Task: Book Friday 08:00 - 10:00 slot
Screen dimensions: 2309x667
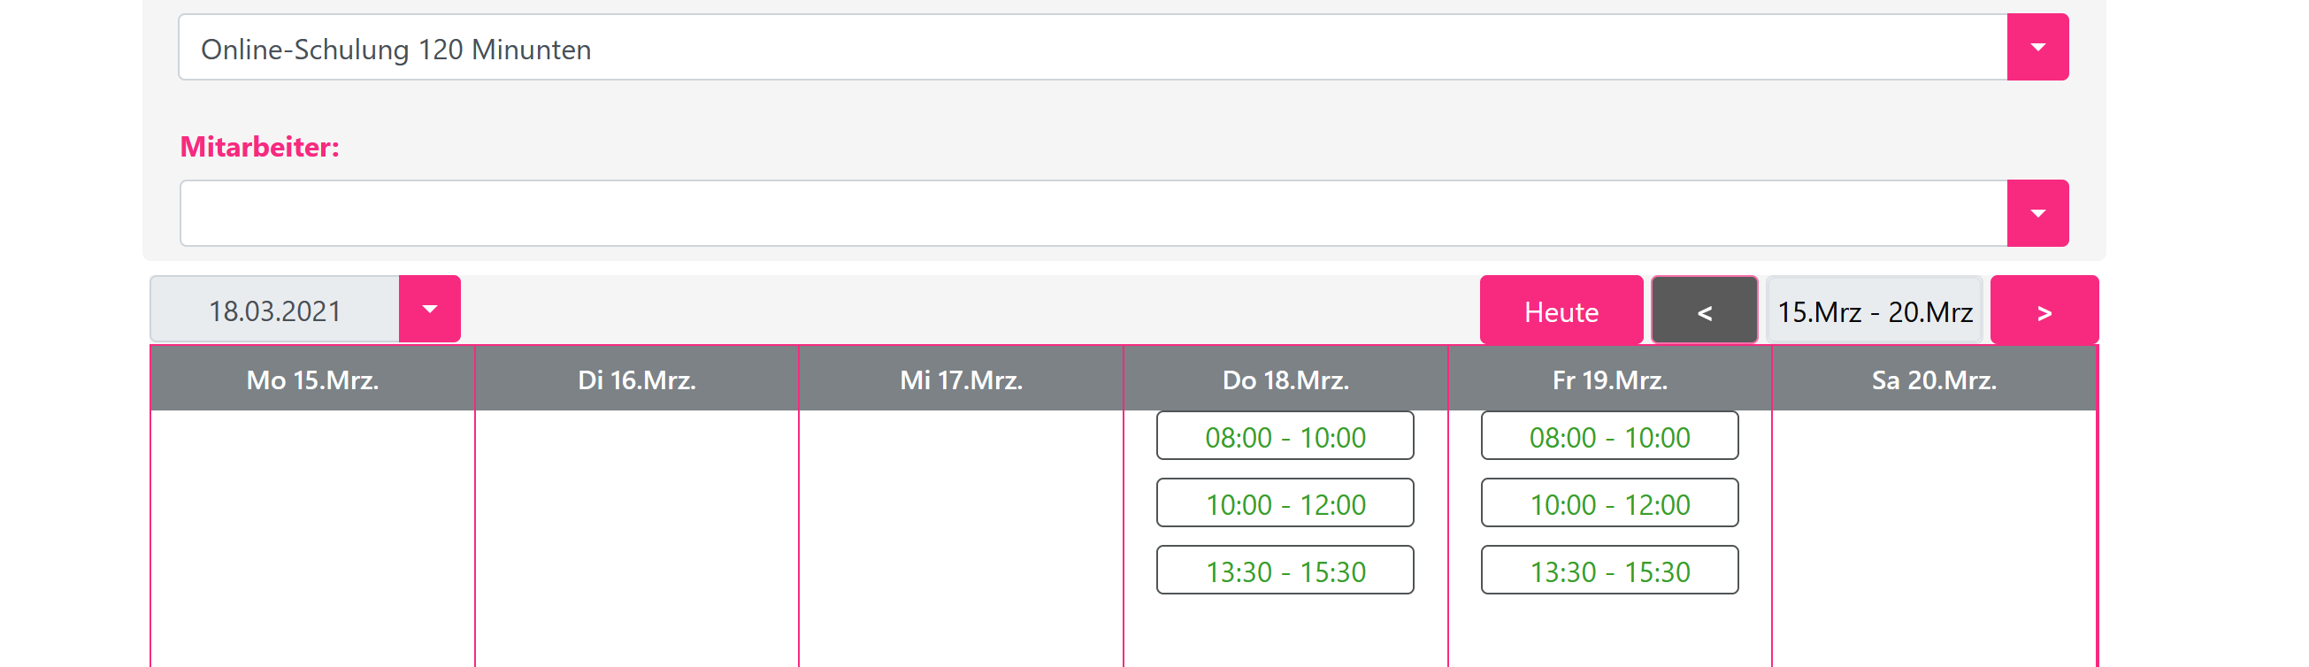Action: click(x=1609, y=436)
